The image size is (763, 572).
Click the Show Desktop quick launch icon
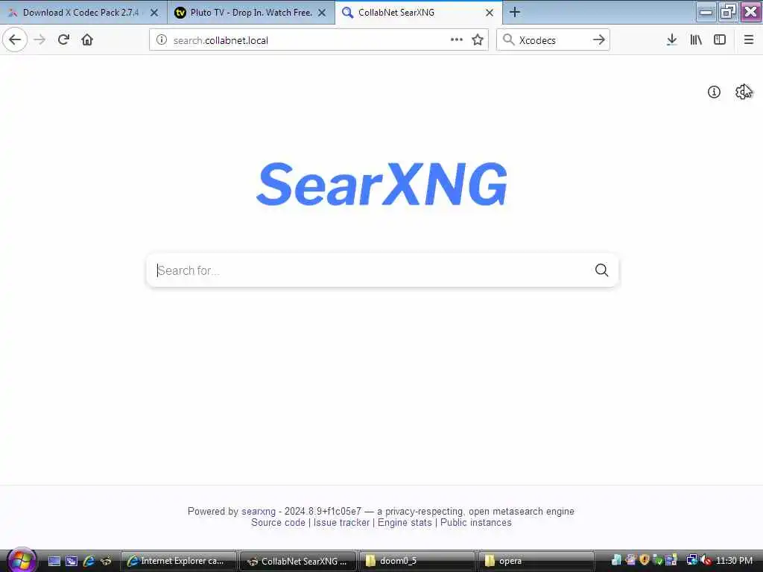tap(54, 561)
